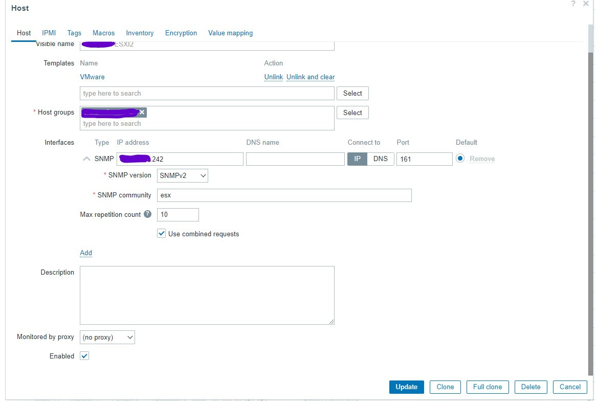Image resolution: width=597 pixels, height=404 pixels.
Task: Select IP connect-to option
Action: (357, 159)
